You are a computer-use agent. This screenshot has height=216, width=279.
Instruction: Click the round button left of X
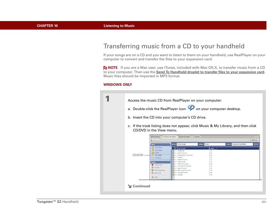[256, 137]
